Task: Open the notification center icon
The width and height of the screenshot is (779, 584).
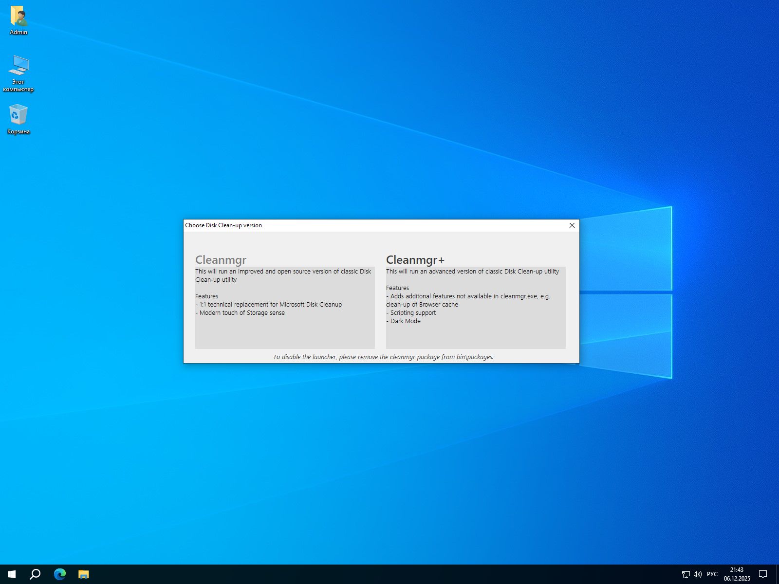Action: 763,574
